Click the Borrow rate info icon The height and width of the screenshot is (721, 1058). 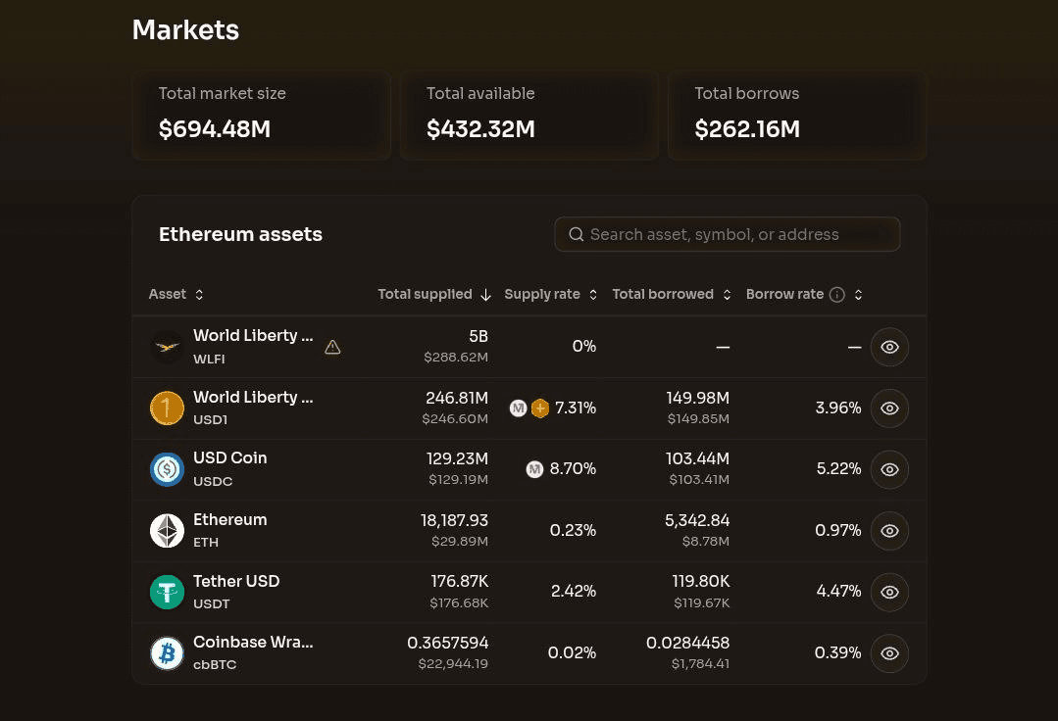click(x=836, y=295)
